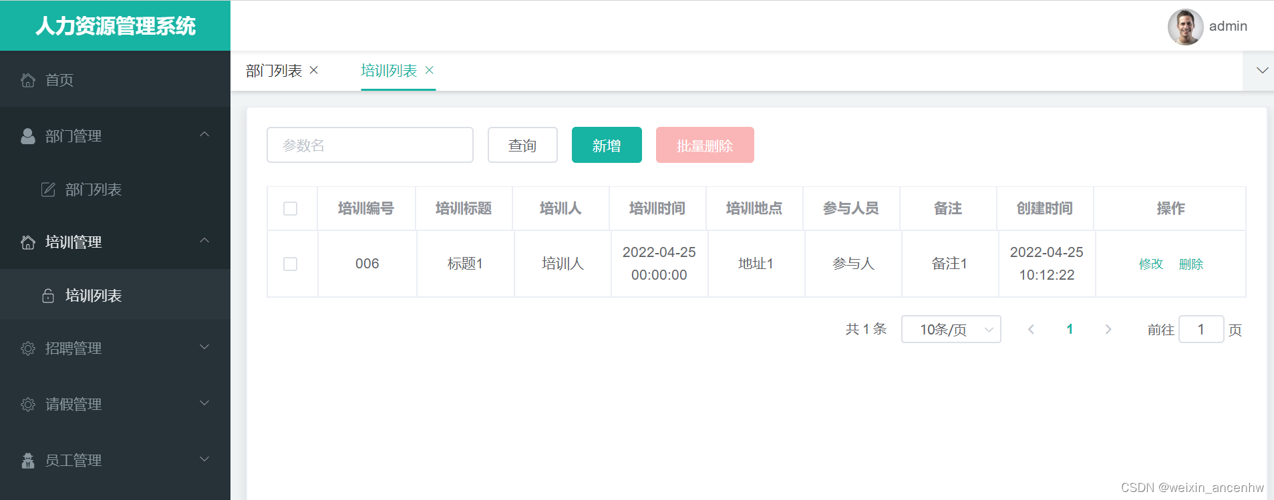This screenshot has width=1274, height=500.
Task: Switch to the 培训列表 tab
Action: [389, 71]
